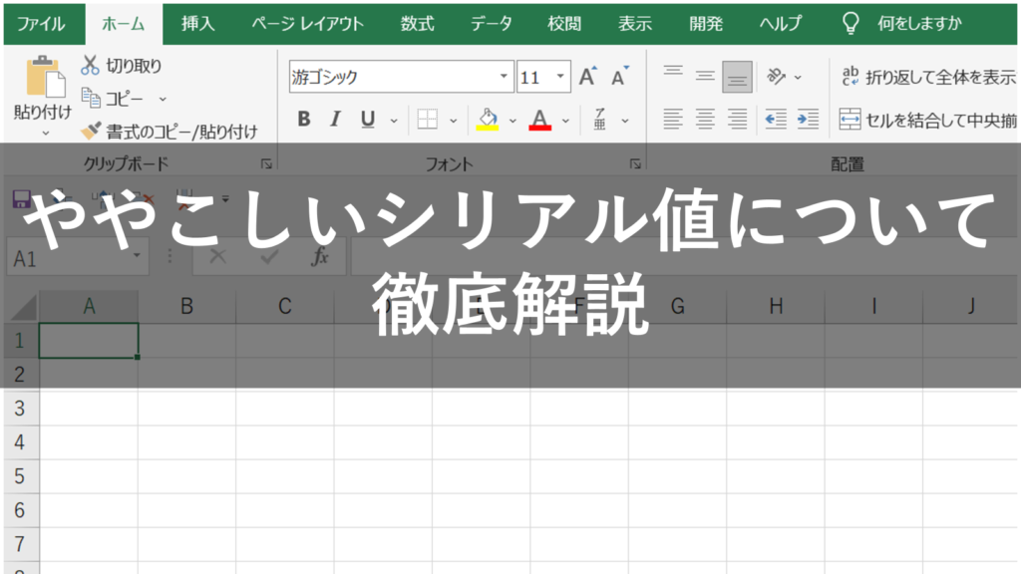The image size is (1021, 574).
Task: Click the Name Box showing A1
Action: point(77,258)
